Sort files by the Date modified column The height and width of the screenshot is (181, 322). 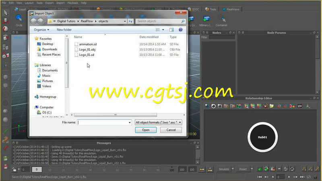point(149,37)
